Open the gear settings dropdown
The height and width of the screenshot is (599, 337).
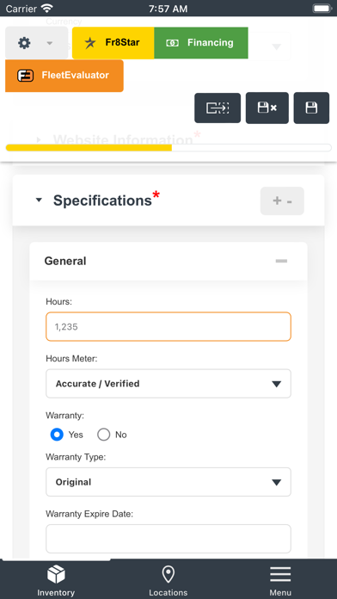click(37, 43)
